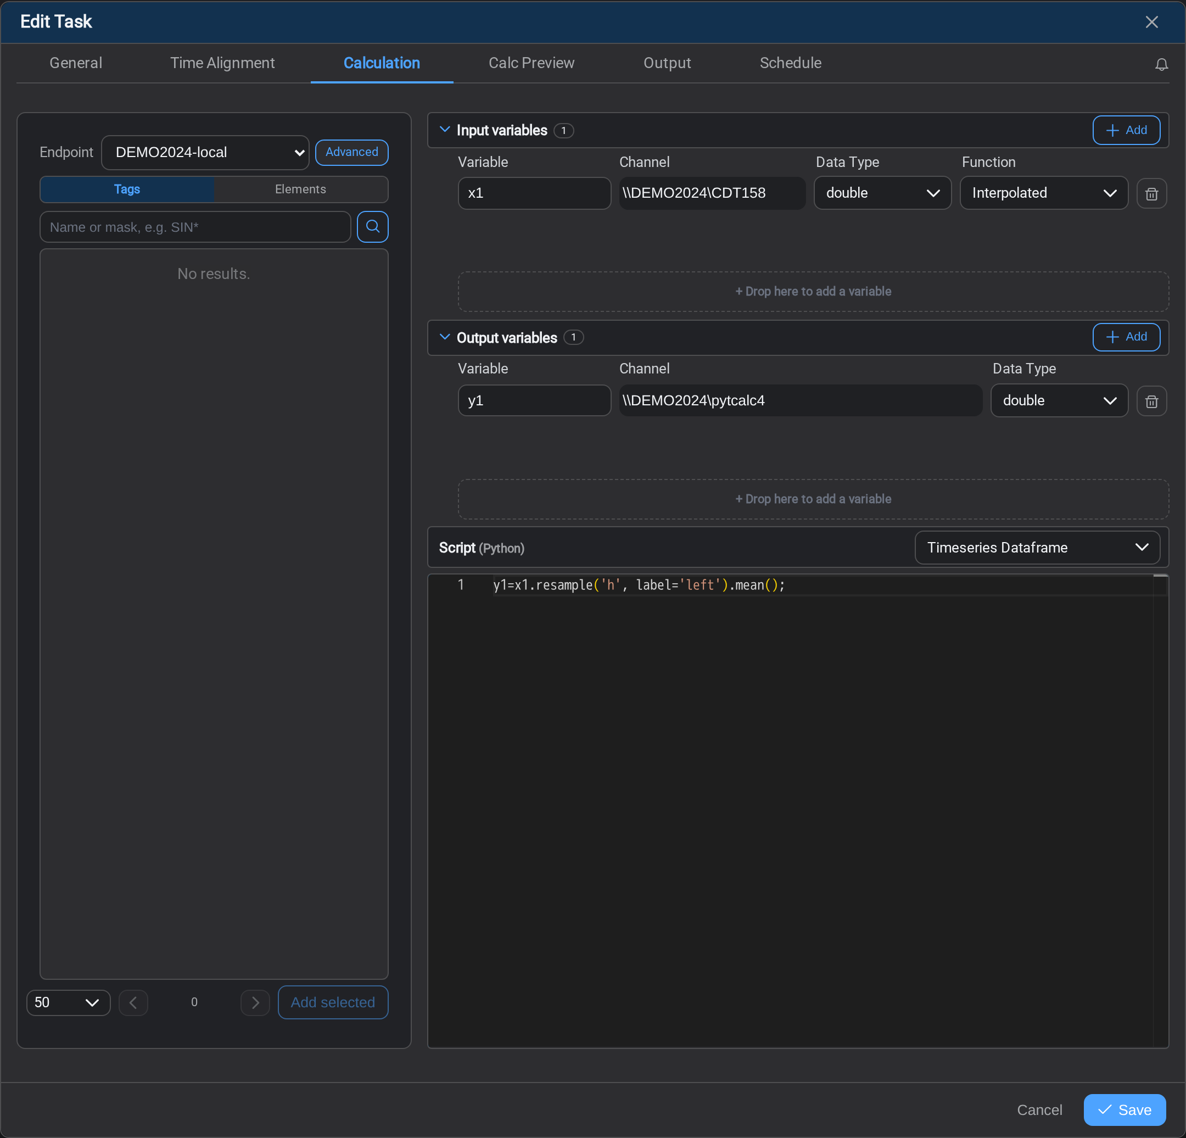The image size is (1186, 1138).
Task: Select the Tags toggle
Action: pos(127,189)
